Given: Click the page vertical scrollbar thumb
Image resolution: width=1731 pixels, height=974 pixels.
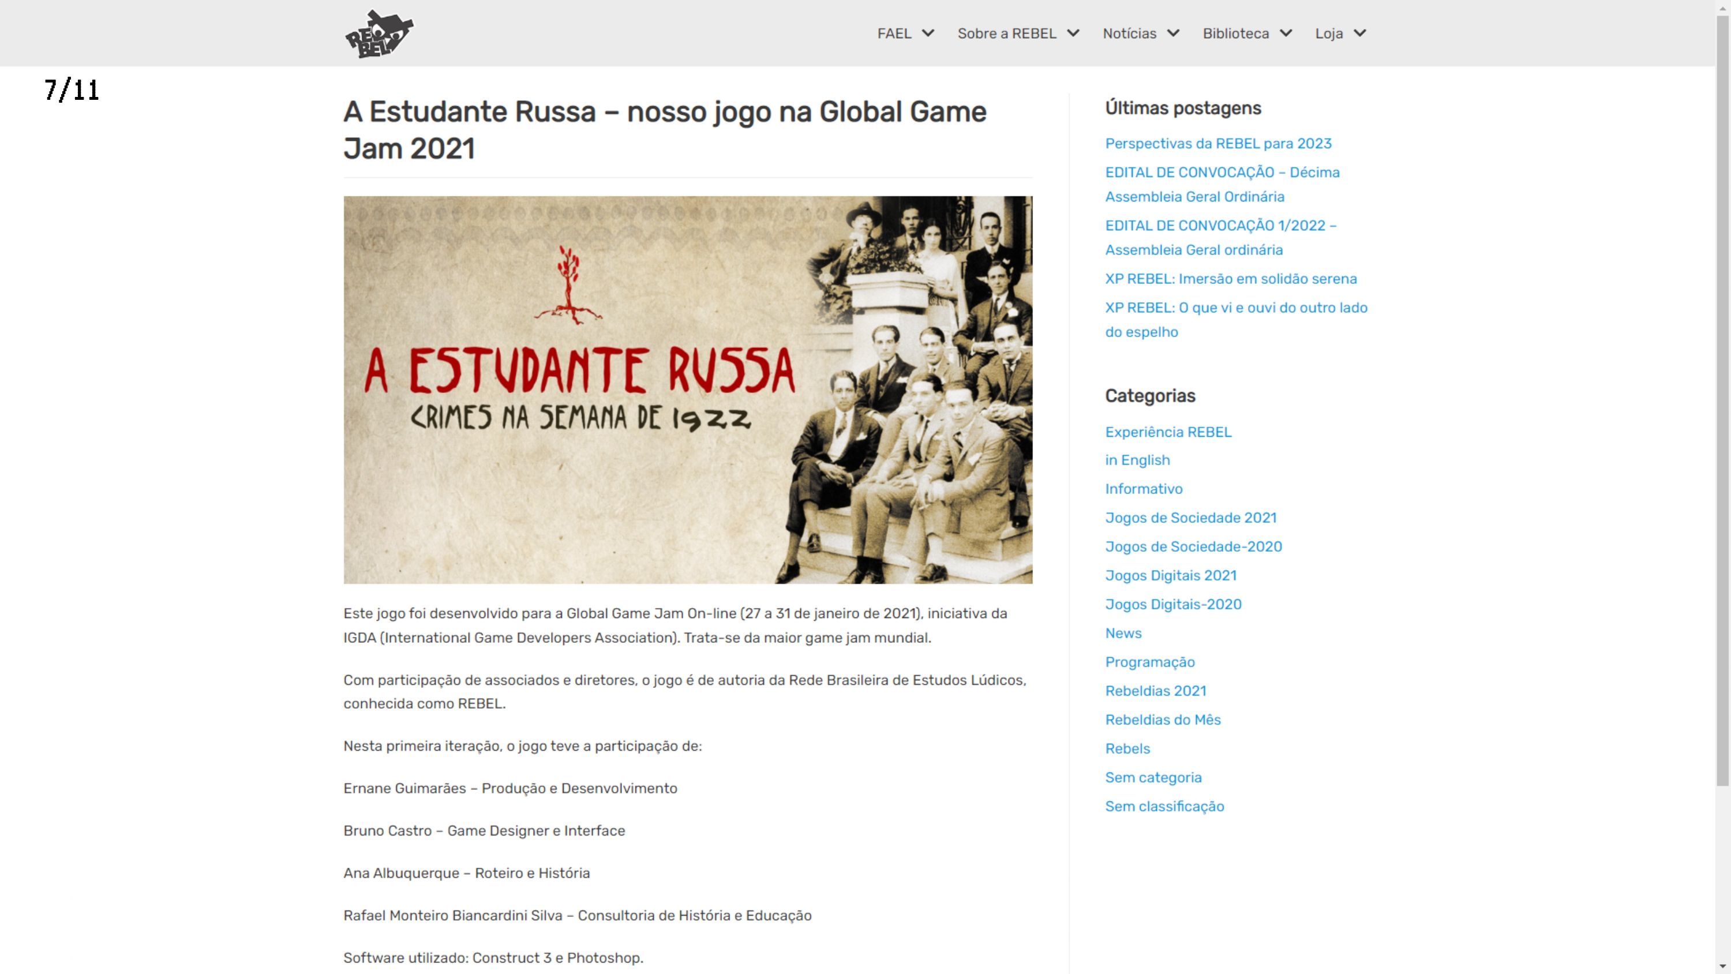Looking at the screenshot, I should click(1722, 400).
